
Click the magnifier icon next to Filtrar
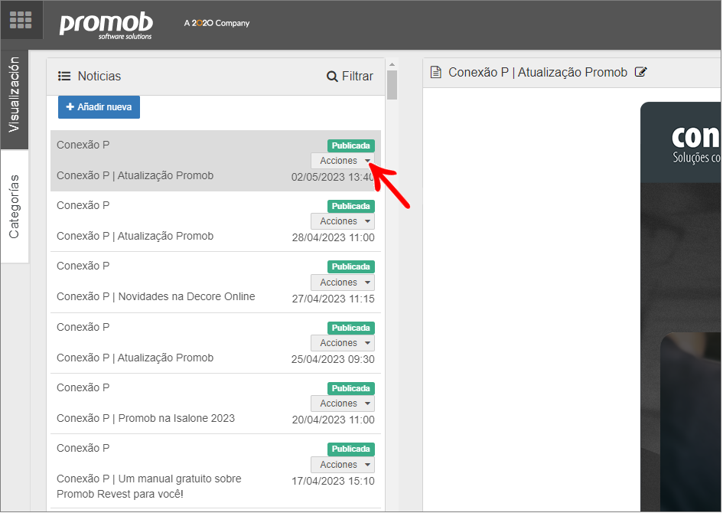coord(332,77)
